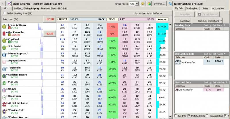Toggle the Matched Bets checkbox
Screen dimensions: 230x119
[x=188, y=116]
